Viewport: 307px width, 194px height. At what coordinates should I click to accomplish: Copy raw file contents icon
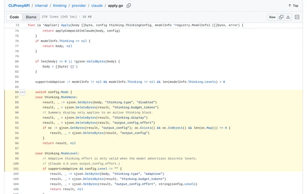(281, 17)
